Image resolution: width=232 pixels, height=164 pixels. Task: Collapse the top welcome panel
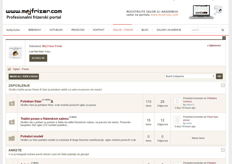tap(224, 38)
